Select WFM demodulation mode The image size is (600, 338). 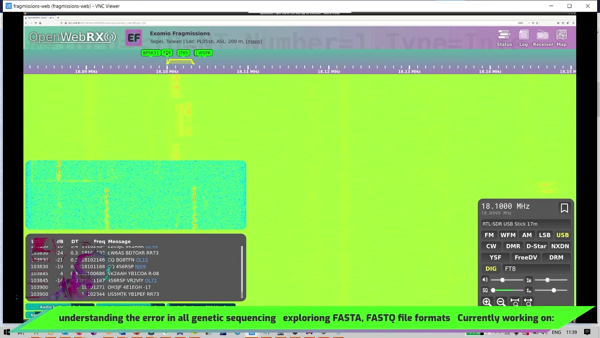(508, 235)
